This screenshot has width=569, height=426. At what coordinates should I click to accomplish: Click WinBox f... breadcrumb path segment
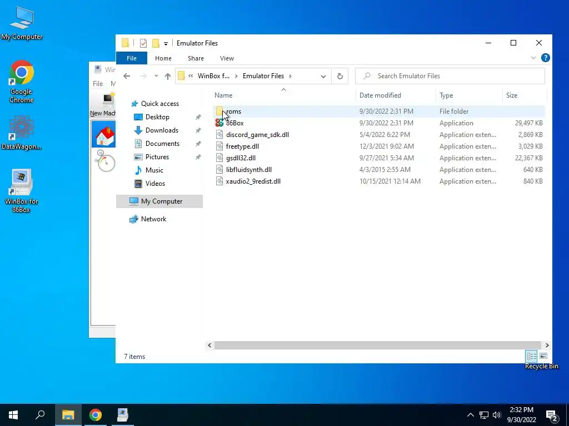click(213, 76)
